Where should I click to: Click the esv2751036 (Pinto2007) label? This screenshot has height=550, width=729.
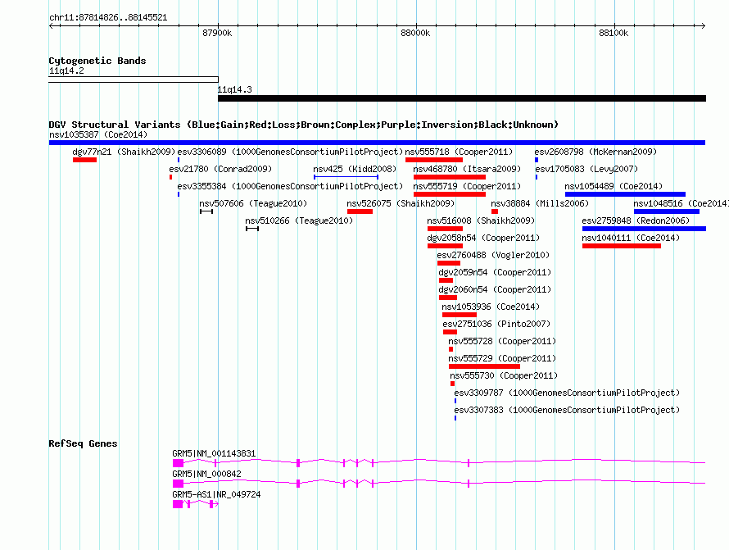tap(496, 324)
